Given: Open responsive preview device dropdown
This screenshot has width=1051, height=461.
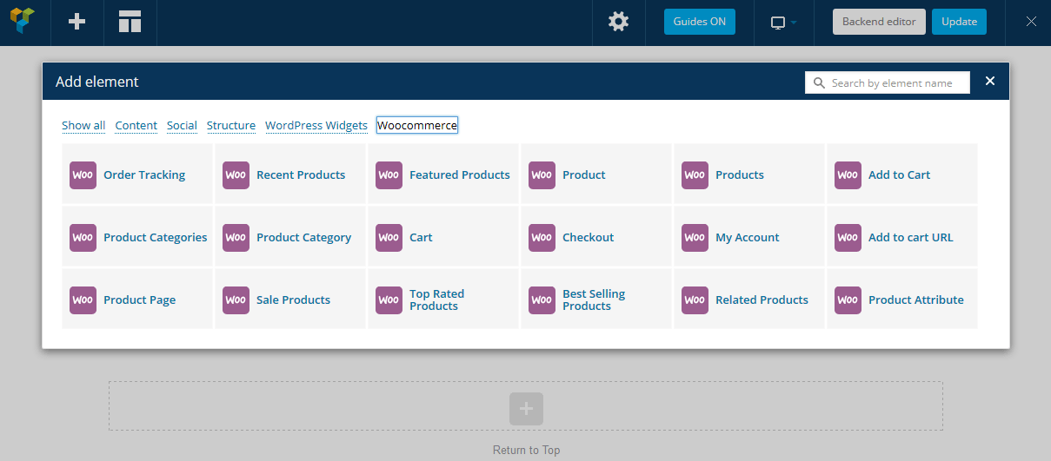Looking at the screenshot, I should click(783, 23).
